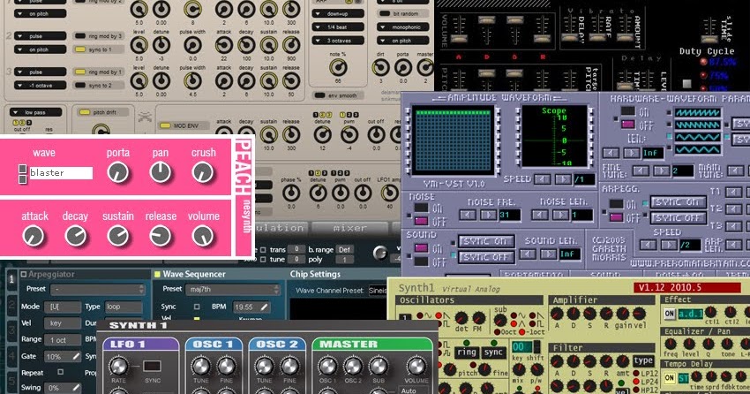
Task: Click right arrow of waveform SPEED under Scope
Action: coord(563,179)
